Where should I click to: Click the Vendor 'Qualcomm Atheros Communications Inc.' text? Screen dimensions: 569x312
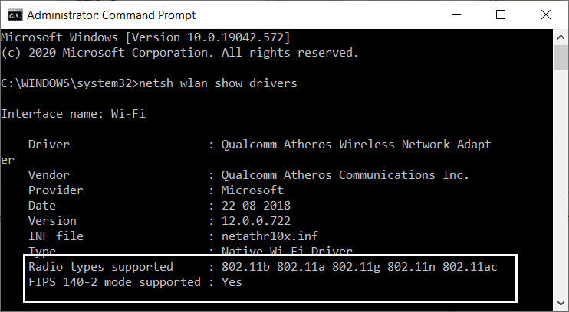tap(345, 174)
